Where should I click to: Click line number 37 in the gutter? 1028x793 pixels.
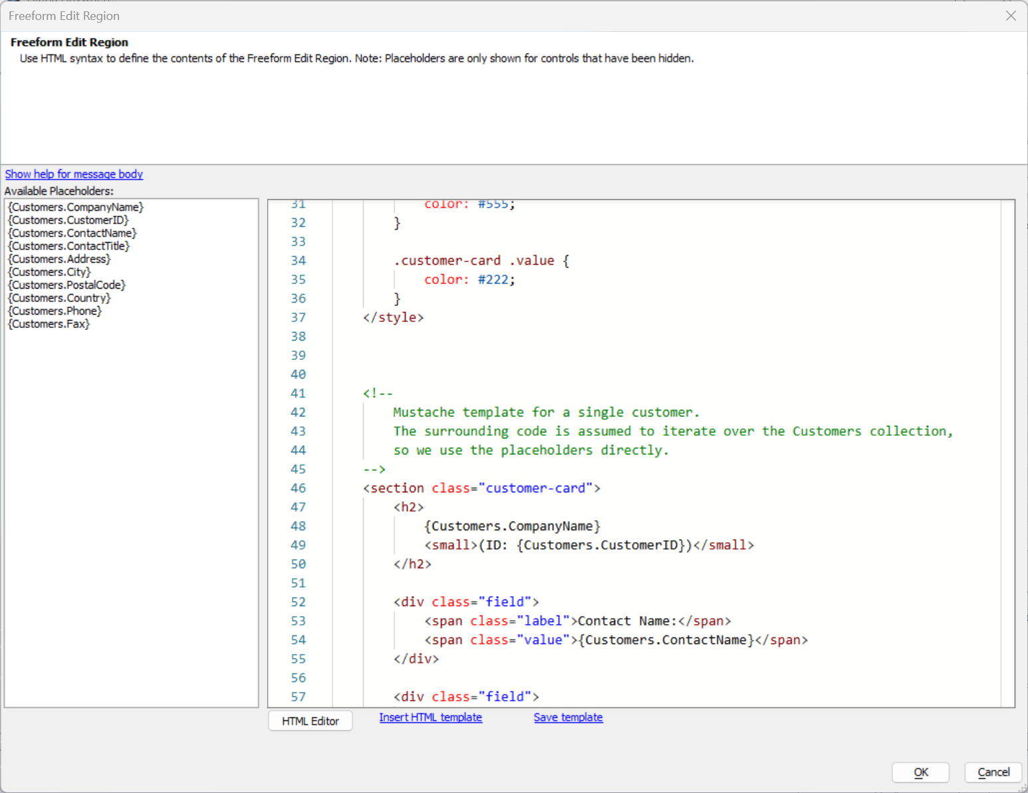click(298, 317)
